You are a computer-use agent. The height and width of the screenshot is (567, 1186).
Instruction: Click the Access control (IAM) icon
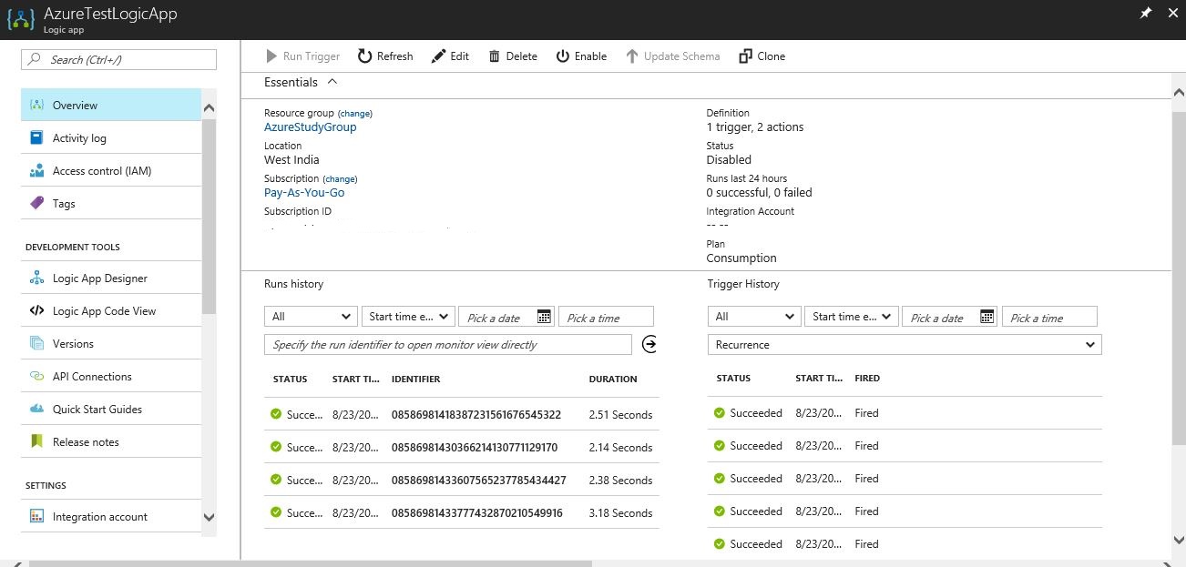(x=36, y=171)
